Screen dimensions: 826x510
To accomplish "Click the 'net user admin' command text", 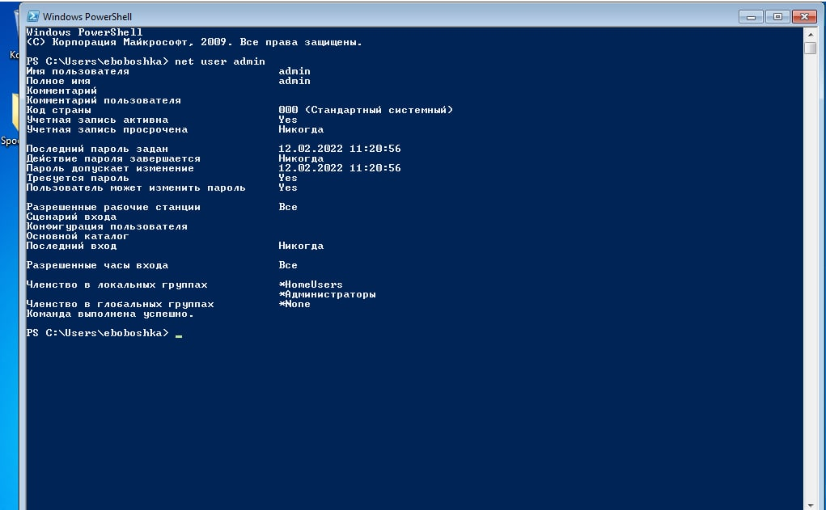I will (x=220, y=61).
